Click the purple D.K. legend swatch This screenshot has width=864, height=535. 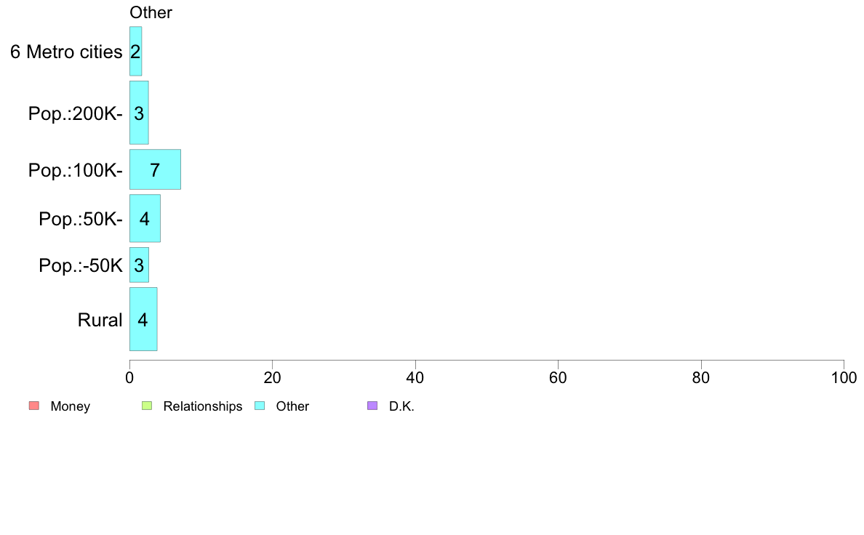point(372,406)
